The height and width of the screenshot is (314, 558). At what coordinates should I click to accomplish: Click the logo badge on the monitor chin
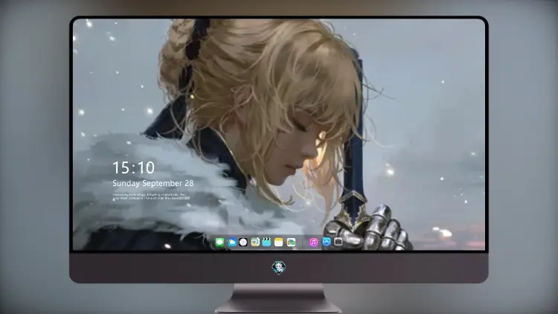pyautogui.click(x=279, y=267)
